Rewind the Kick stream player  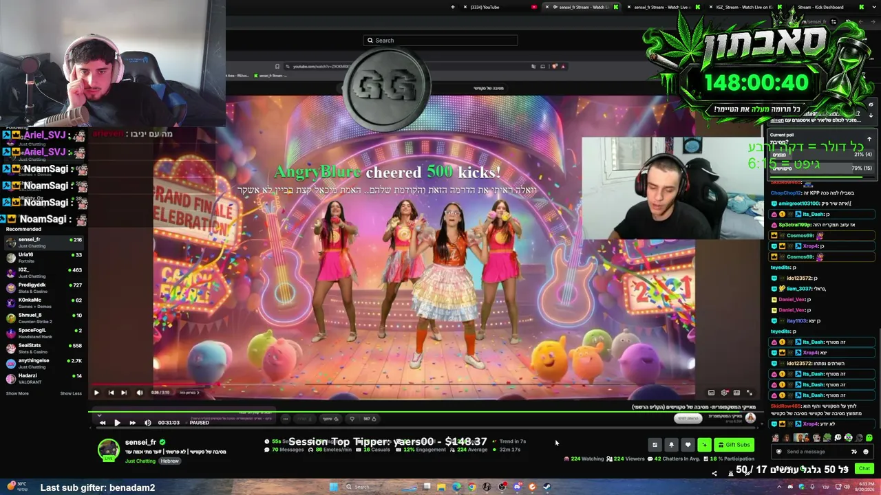tap(103, 423)
